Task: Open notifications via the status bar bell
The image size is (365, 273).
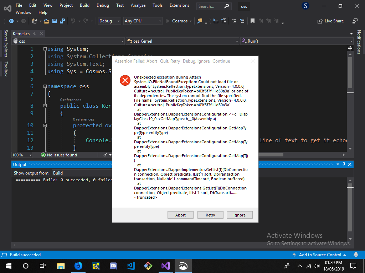Action: click(x=356, y=255)
